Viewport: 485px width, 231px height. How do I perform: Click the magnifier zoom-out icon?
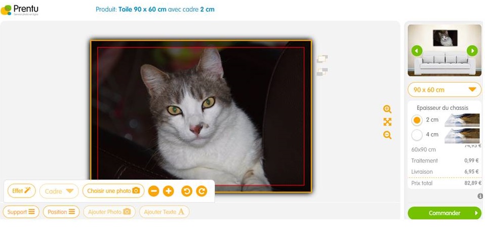point(387,135)
